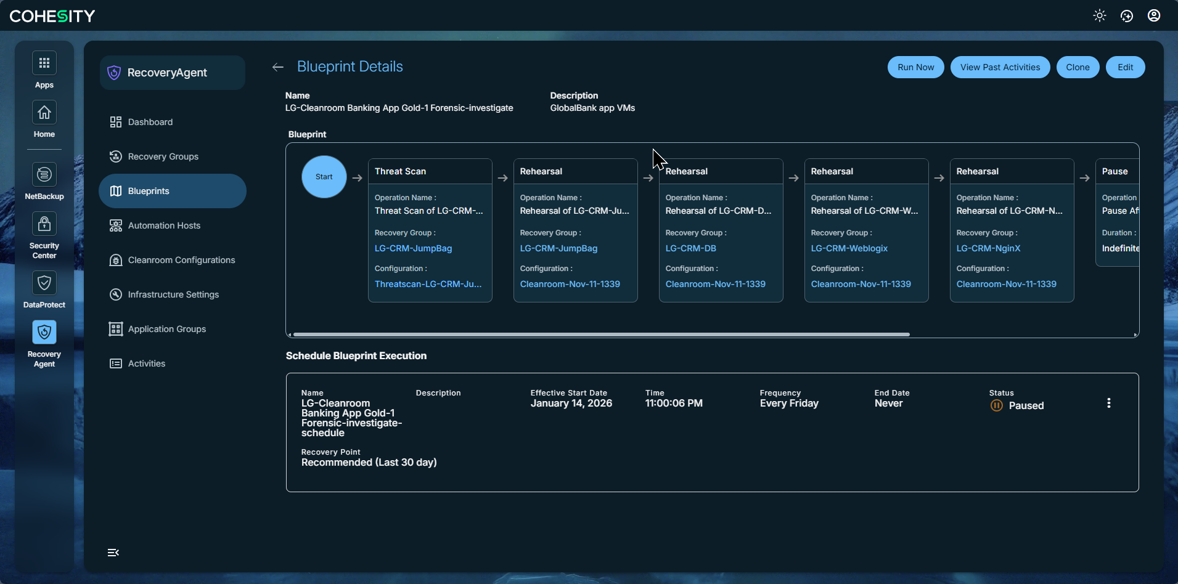Open LG-CRM-DB recovery group link
The width and height of the screenshot is (1178, 584).
(x=690, y=248)
